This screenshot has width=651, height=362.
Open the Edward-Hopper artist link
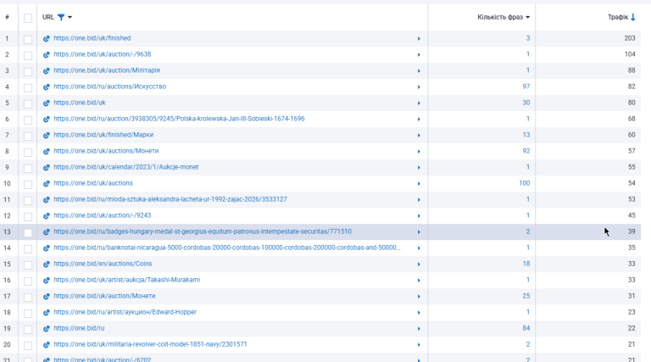click(x=125, y=312)
